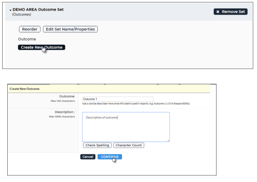Click the 'Outcome' column label

[x=27, y=39]
